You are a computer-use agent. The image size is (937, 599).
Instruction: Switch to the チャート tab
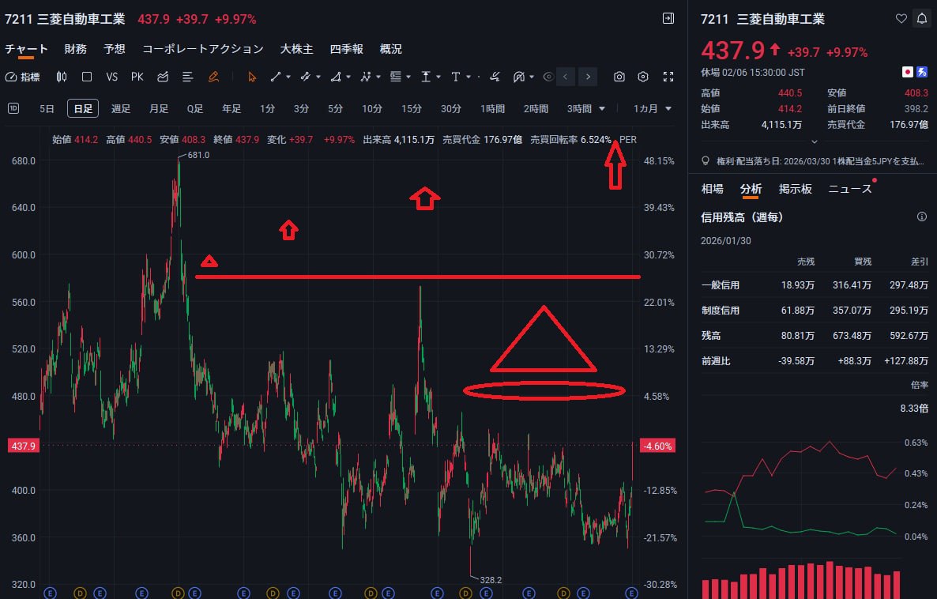pyautogui.click(x=26, y=49)
